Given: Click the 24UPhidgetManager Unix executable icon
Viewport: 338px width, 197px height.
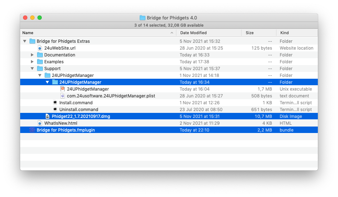Looking at the screenshot, I should [x=63, y=89].
